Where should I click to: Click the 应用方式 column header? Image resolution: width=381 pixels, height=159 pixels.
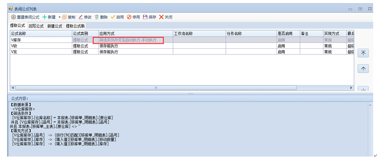135,33
